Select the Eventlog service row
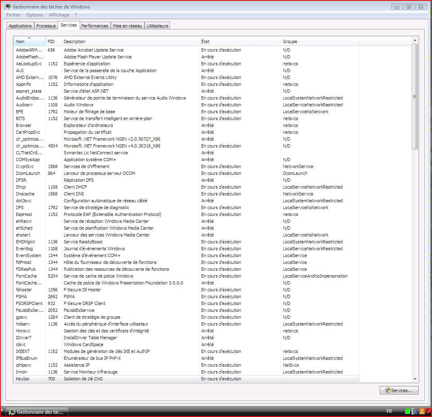The image size is (432, 417). point(186,249)
